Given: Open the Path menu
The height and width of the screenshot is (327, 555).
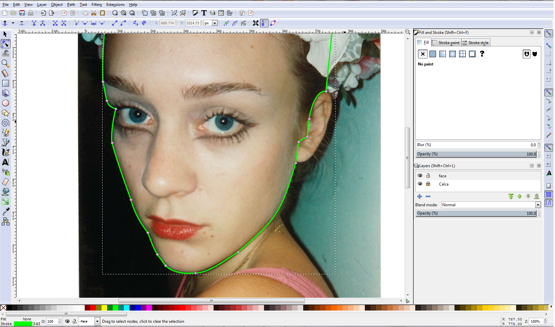Looking at the screenshot, I should click(71, 5).
